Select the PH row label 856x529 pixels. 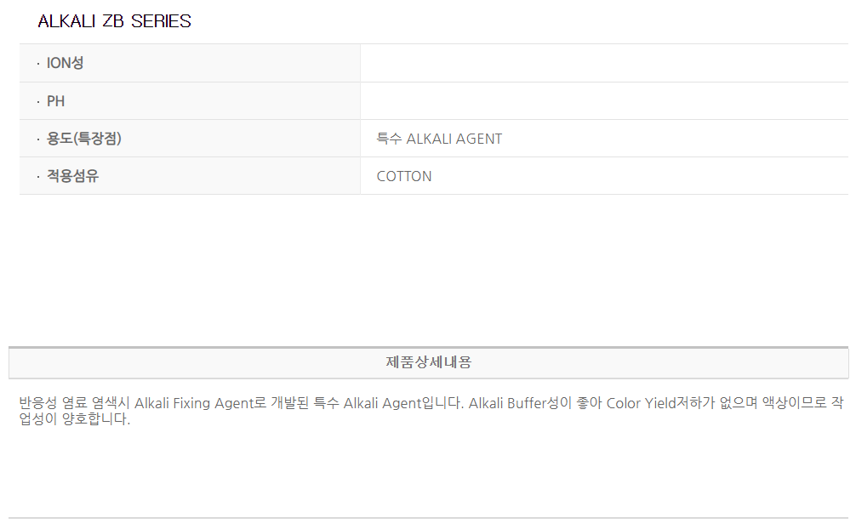(x=56, y=101)
